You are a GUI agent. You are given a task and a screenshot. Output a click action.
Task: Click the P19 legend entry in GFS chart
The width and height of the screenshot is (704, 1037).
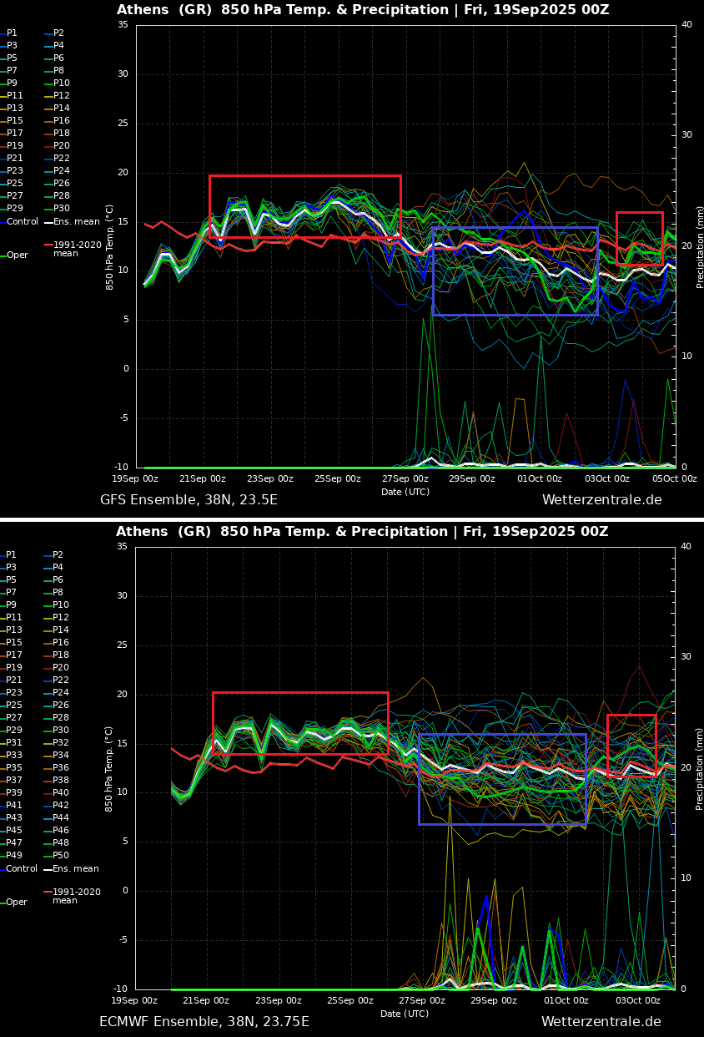coord(14,146)
